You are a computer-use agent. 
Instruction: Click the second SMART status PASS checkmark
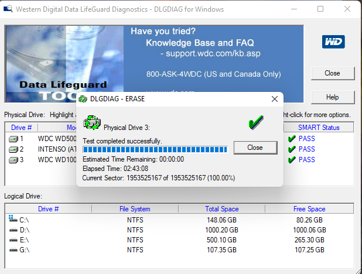(292, 149)
